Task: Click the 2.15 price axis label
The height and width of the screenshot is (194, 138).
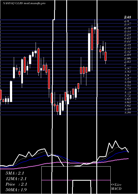Action: [x=128, y=48]
